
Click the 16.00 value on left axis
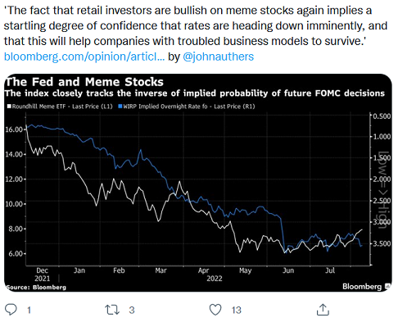point(14,129)
